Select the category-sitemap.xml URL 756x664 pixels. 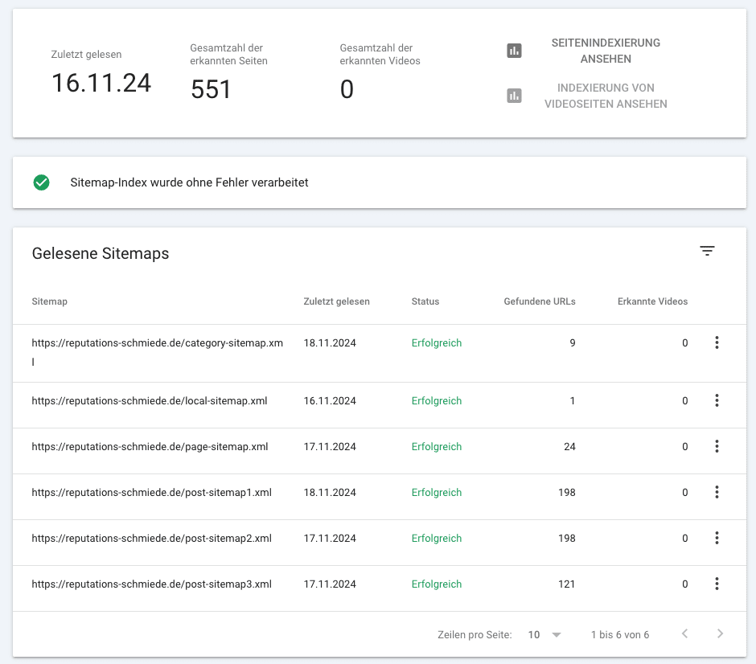[x=157, y=352]
